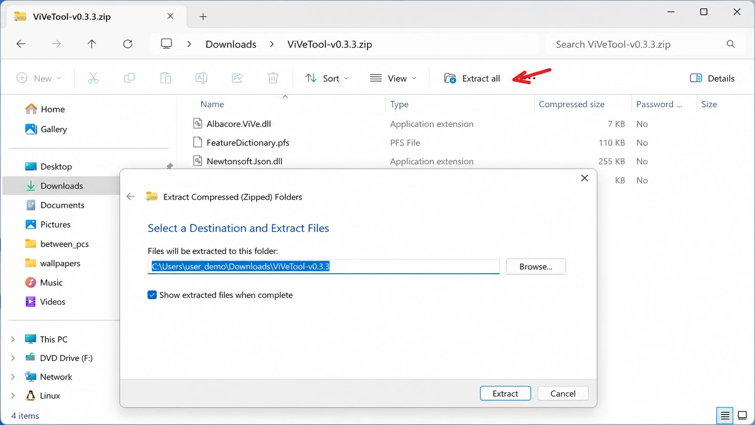This screenshot has width=755, height=425.
Task: Click the forward navigation arrow
Action: tap(56, 44)
